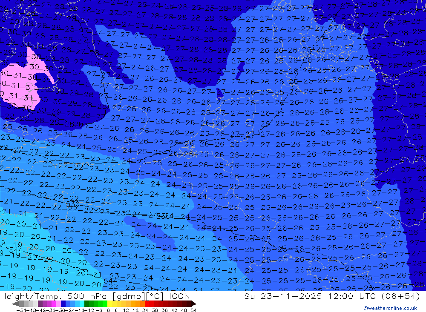Click the positive 42 legend tick label
The image size is (426, 312).
point(174,310)
